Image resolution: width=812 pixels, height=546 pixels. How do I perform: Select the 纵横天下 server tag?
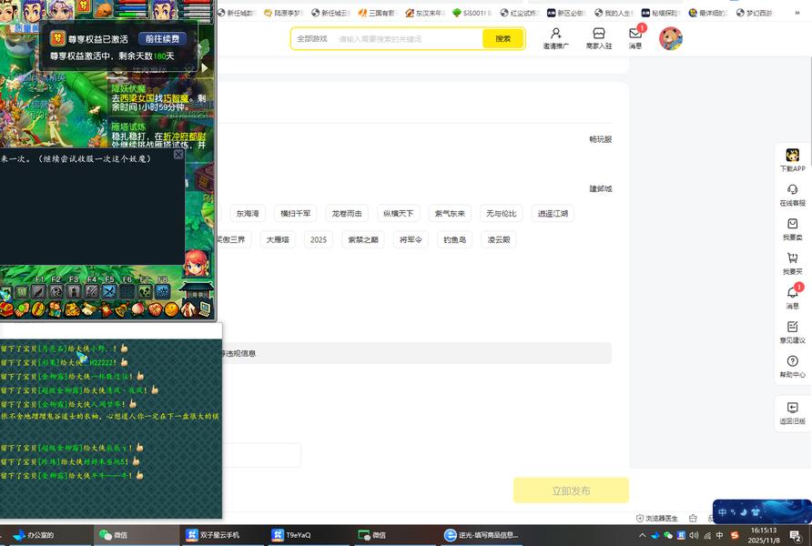[398, 213]
